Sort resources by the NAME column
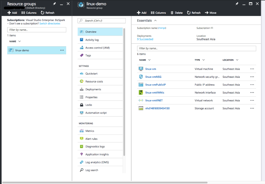 coord(145,60)
